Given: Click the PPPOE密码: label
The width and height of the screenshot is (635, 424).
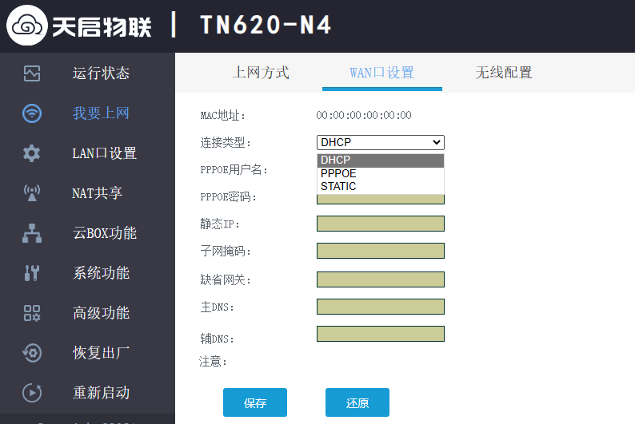Looking at the screenshot, I should 229,197.
